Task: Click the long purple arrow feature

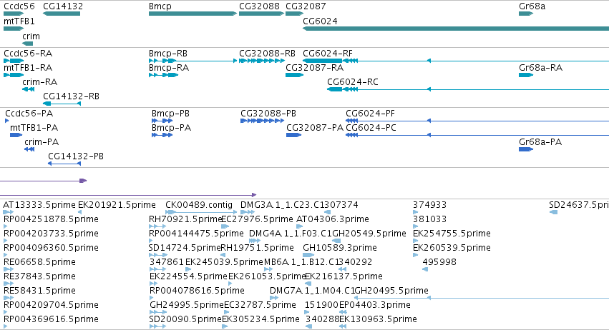Action: pos(128,195)
